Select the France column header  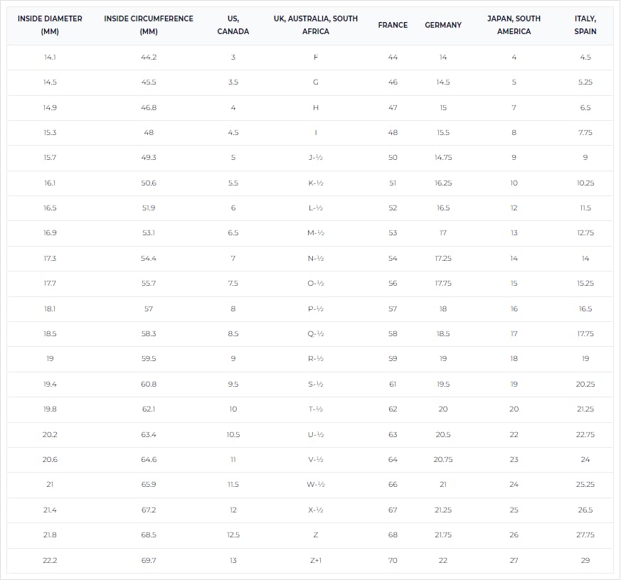click(393, 25)
